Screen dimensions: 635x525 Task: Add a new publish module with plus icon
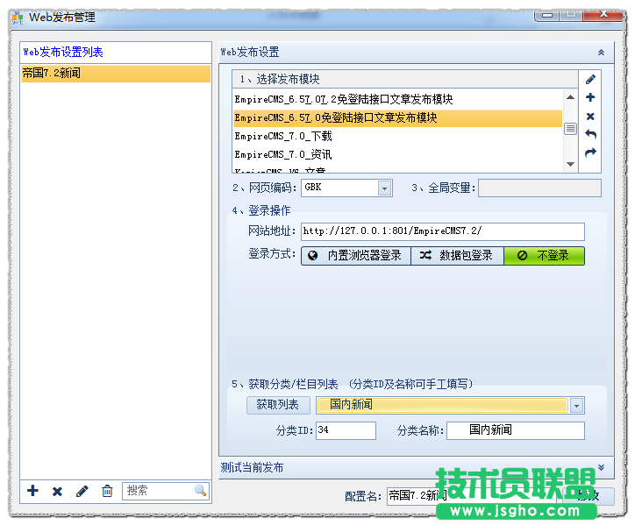point(590,98)
